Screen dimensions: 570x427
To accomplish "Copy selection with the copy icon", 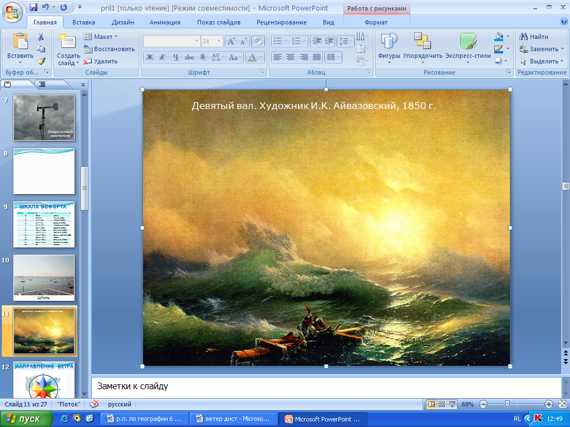I will [41, 49].
